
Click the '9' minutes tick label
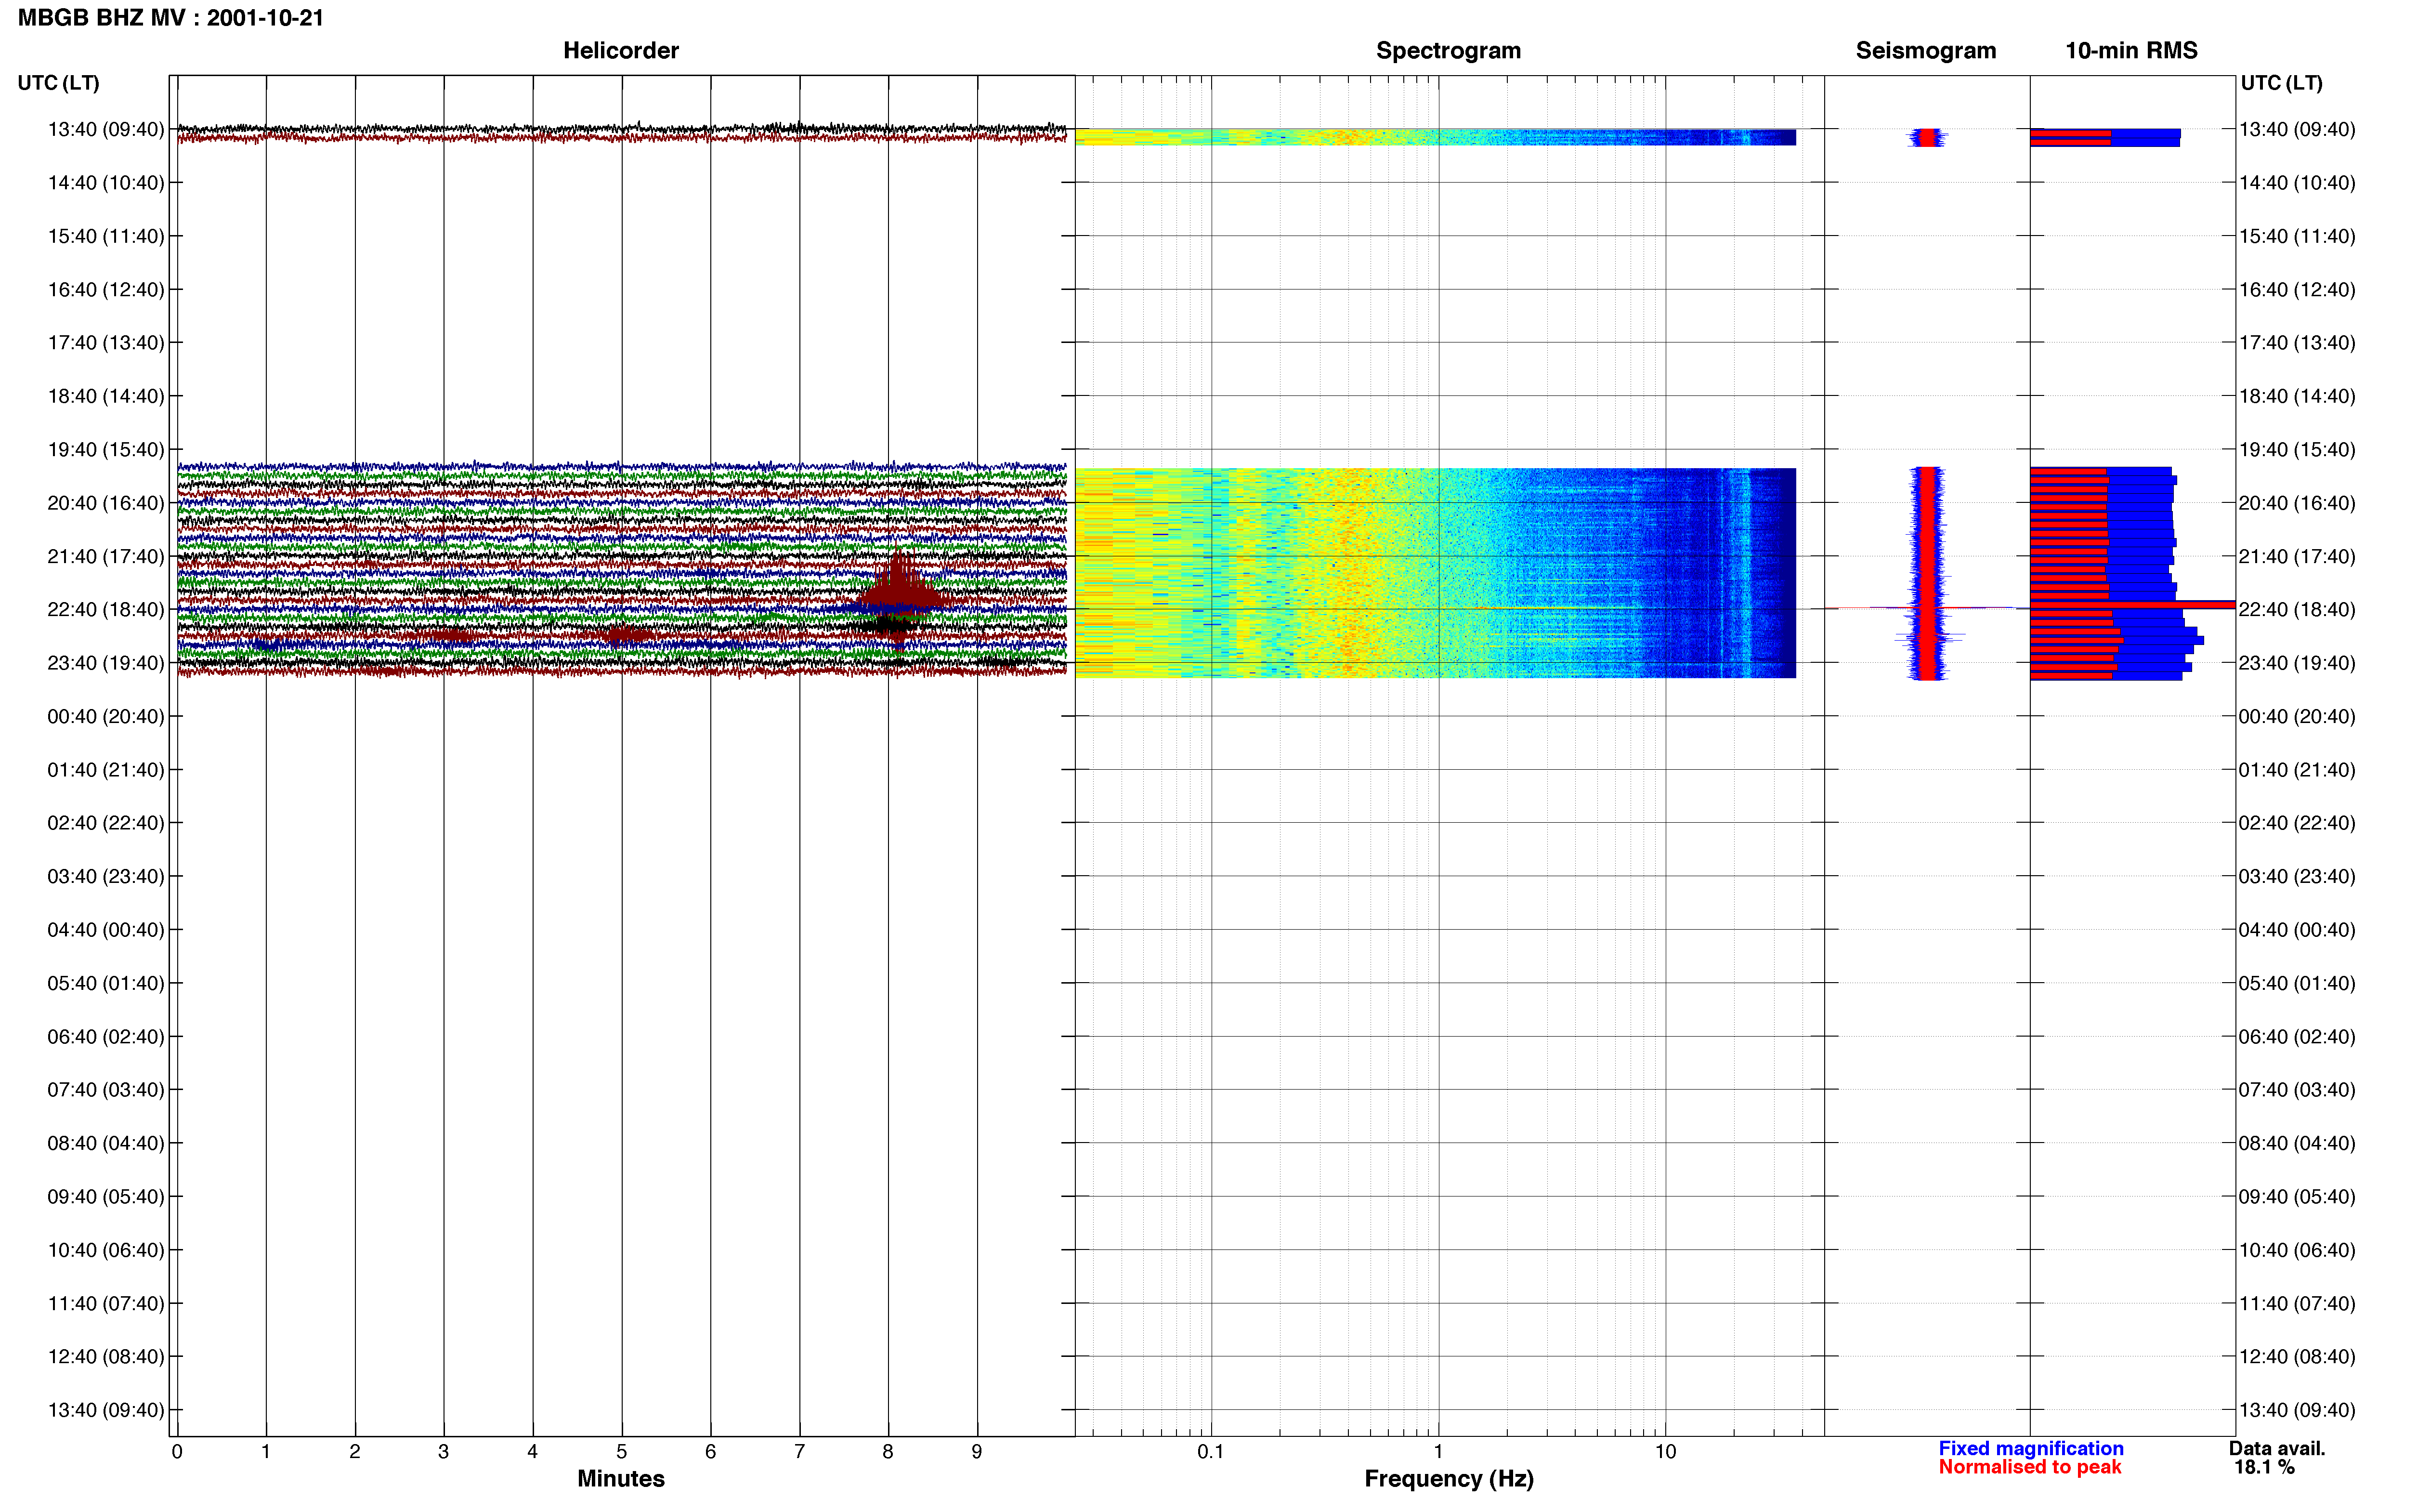coord(977,1451)
